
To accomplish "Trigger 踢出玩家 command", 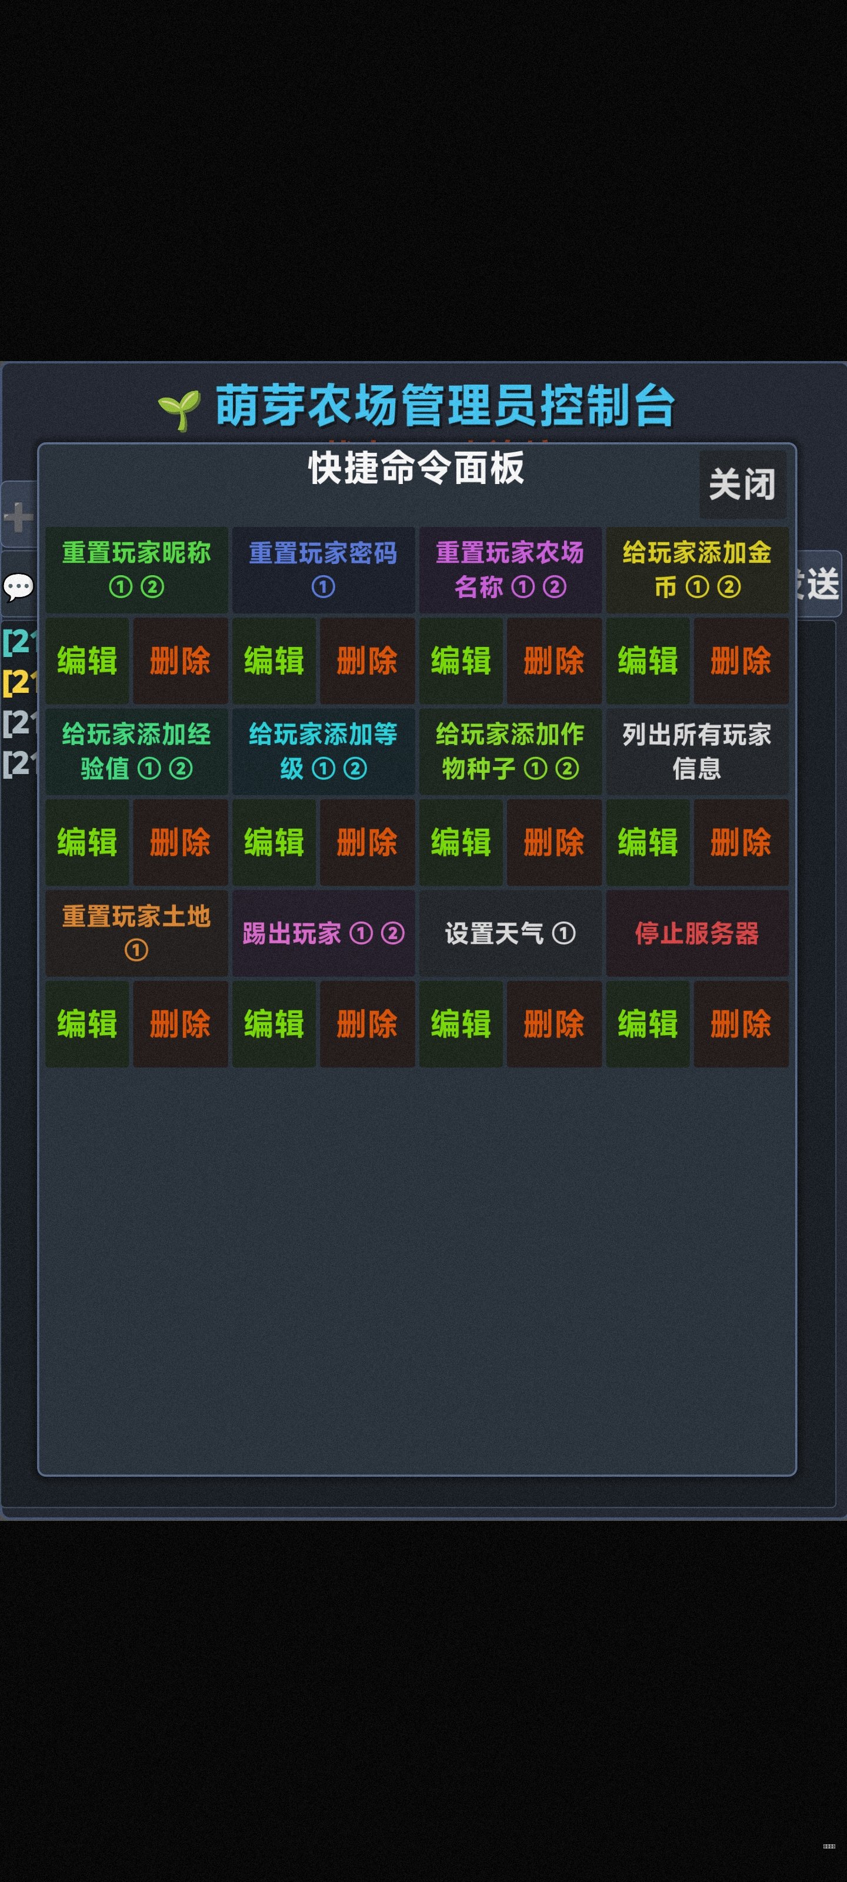I will [x=323, y=933].
